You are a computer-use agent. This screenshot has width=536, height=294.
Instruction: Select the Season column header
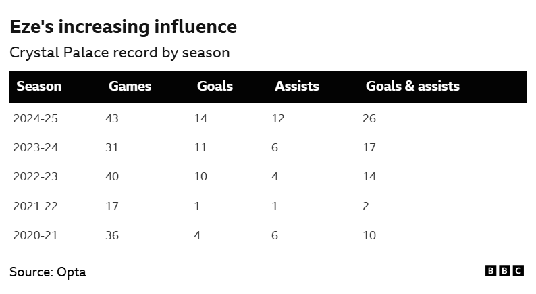pyautogui.click(x=39, y=87)
